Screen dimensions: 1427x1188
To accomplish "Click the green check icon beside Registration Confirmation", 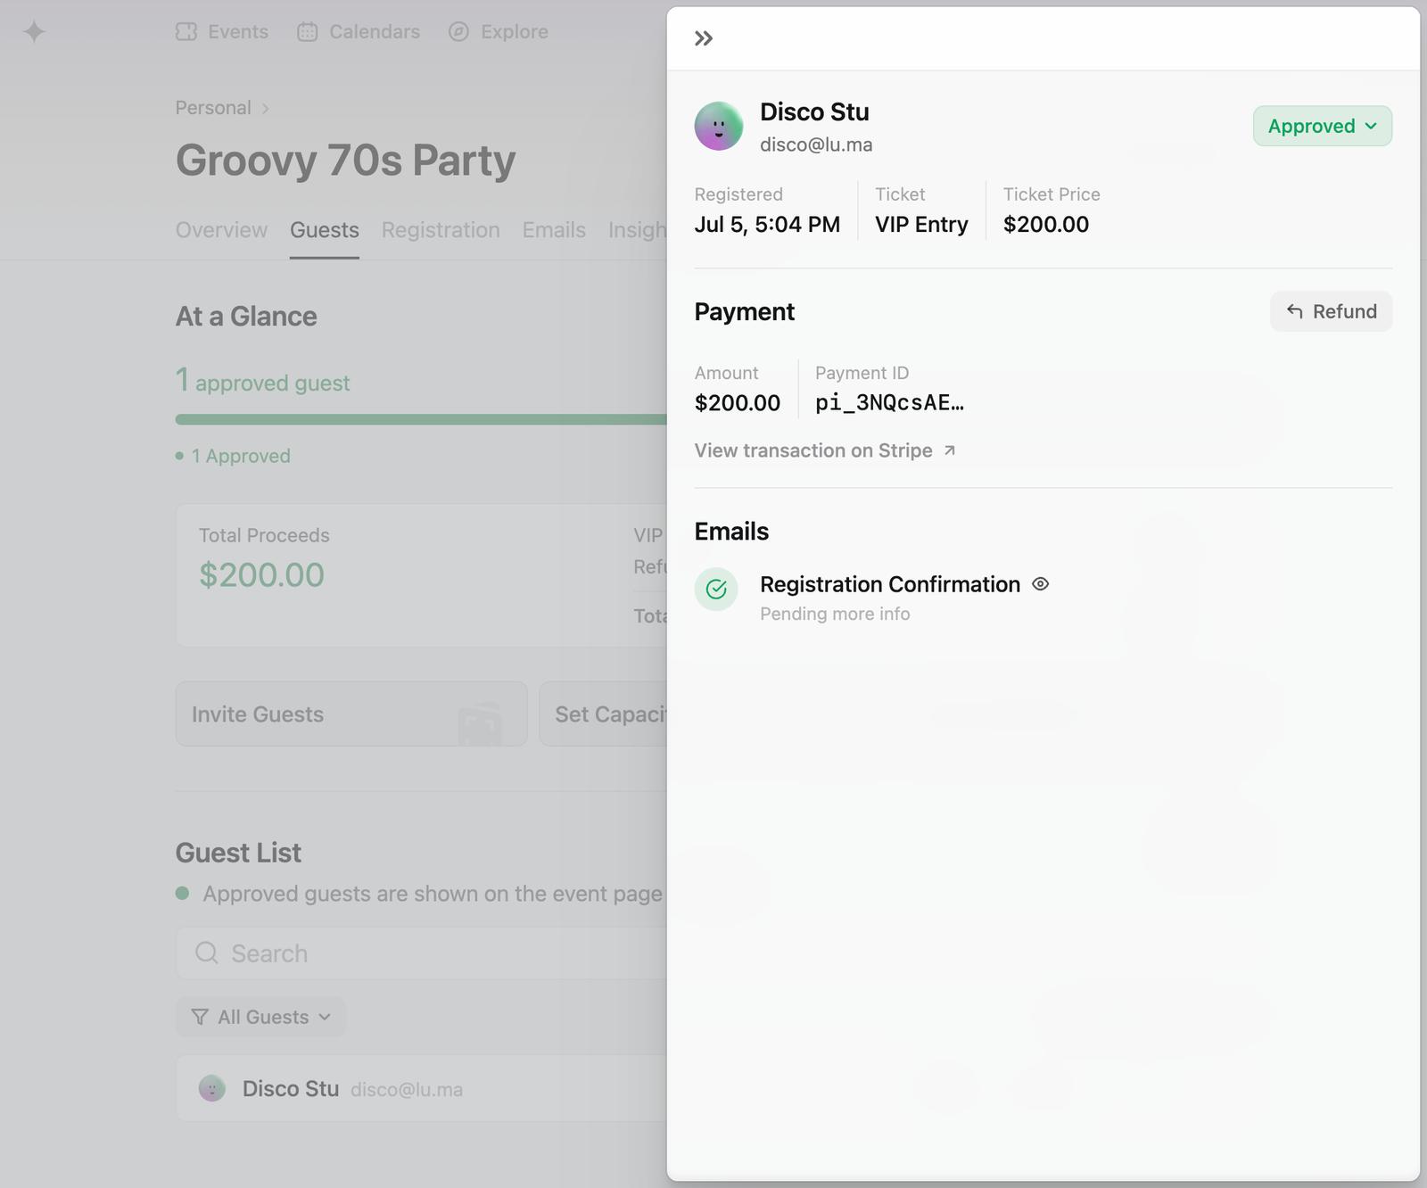I will coord(716,590).
